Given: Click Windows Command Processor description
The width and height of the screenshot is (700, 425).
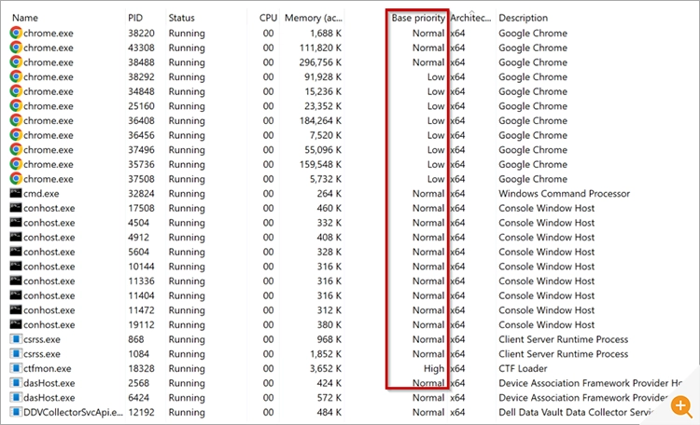Looking at the screenshot, I should click(x=564, y=194).
